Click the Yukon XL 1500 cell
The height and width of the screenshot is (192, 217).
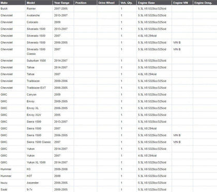[x=39, y=163]
